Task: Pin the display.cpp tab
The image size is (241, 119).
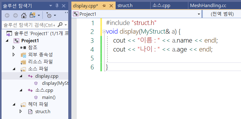Action: point(104,6)
